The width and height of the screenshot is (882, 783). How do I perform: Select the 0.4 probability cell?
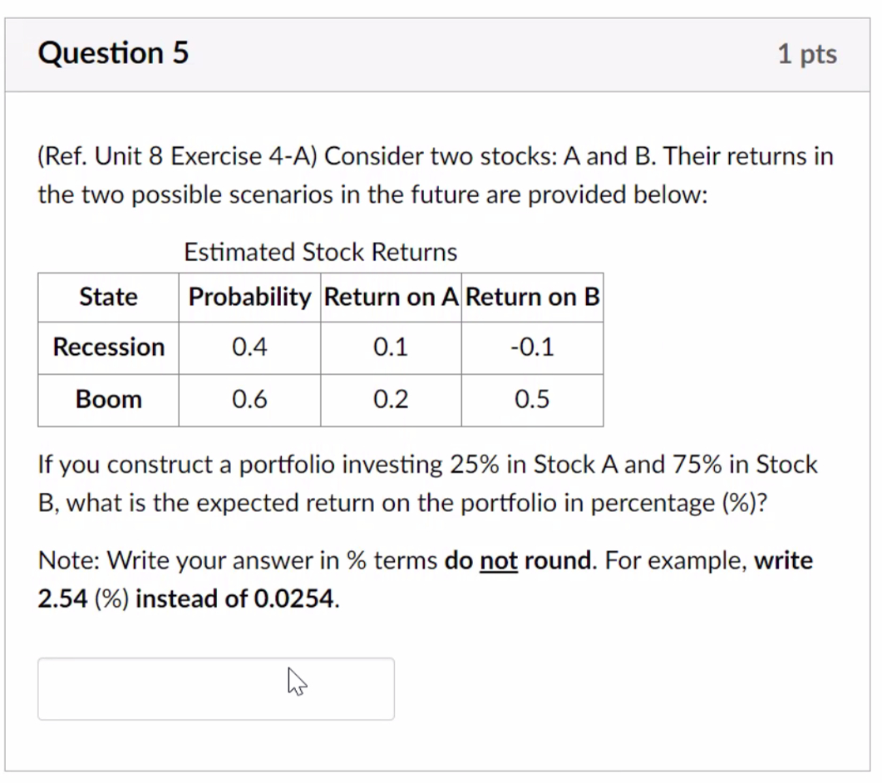[249, 347]
